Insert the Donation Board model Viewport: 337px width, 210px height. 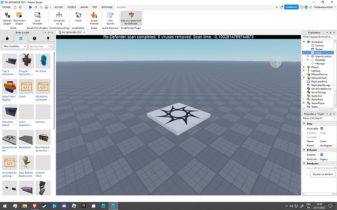(x=10, y=112)
